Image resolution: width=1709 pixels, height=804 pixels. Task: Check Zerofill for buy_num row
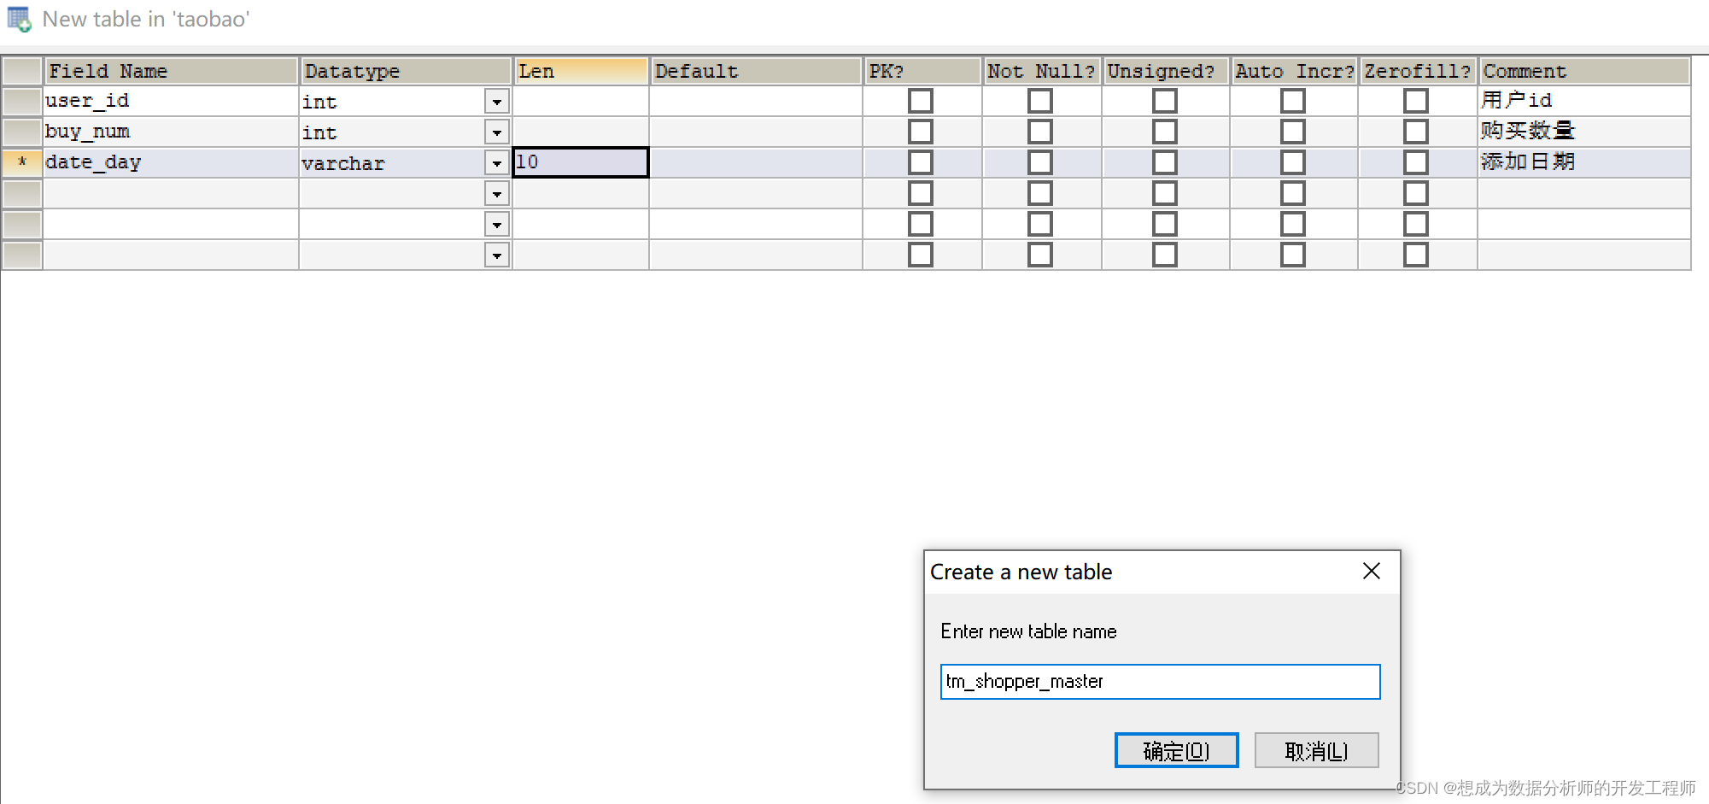(x=1416, y=132)
